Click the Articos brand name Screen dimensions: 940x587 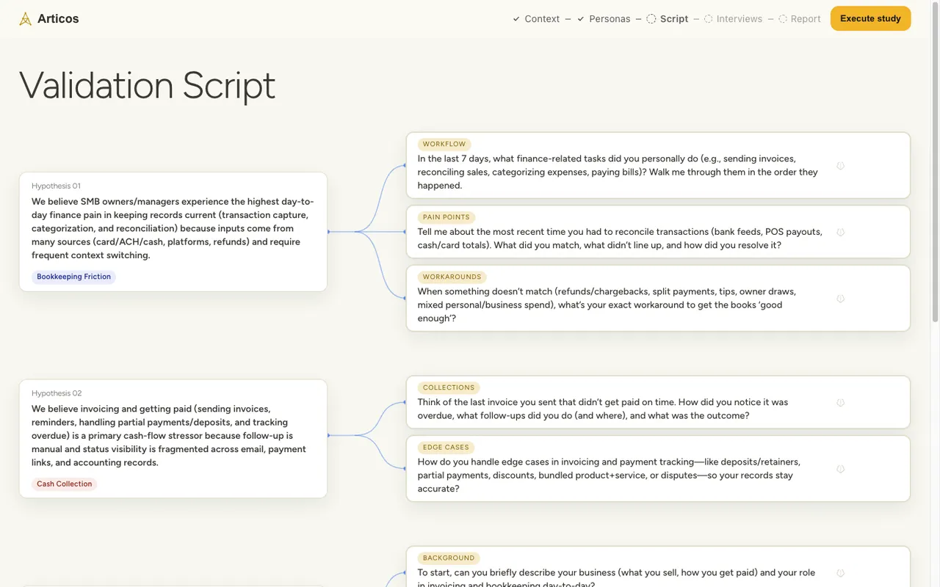(x=58, y=19)
